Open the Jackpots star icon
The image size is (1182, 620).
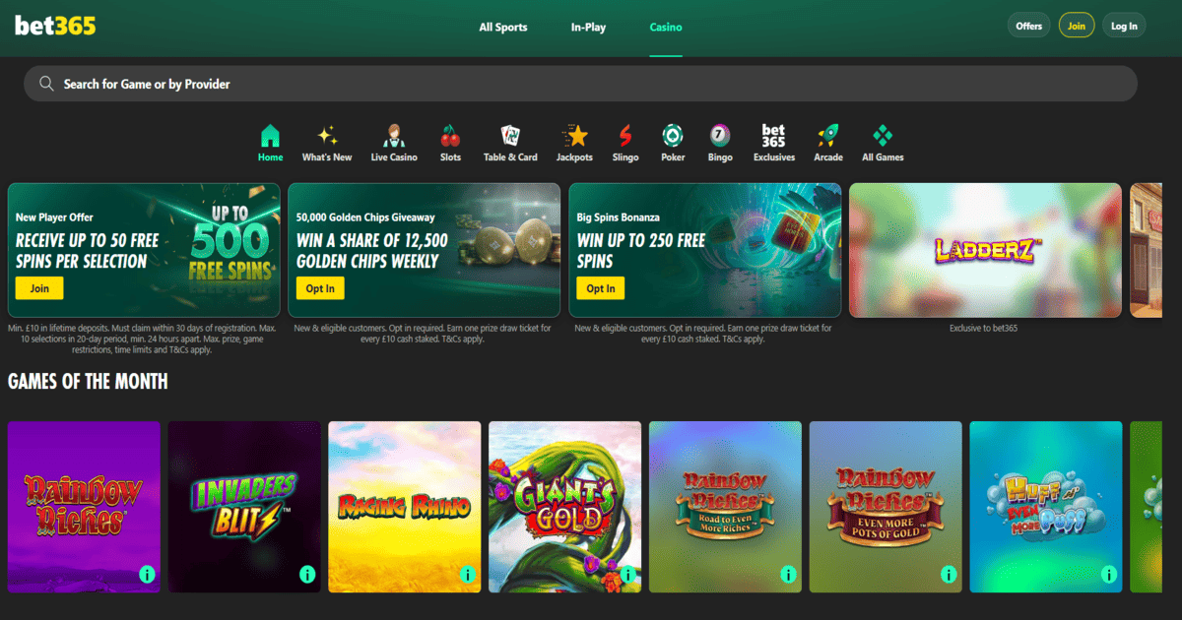pos(574,136)
